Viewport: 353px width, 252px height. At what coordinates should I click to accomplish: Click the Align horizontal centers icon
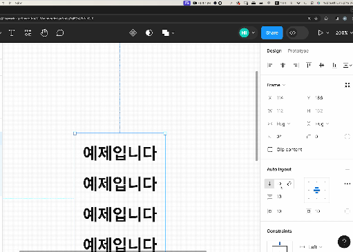coord(283,66)
